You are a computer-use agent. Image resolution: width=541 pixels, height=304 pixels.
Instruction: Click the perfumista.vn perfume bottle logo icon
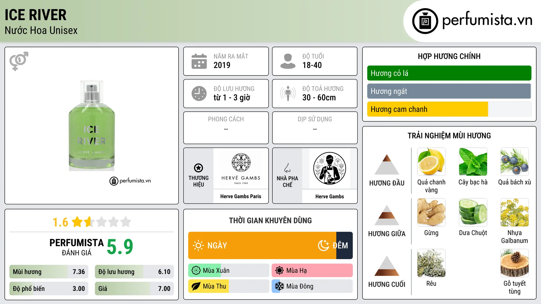pos(425,21)
